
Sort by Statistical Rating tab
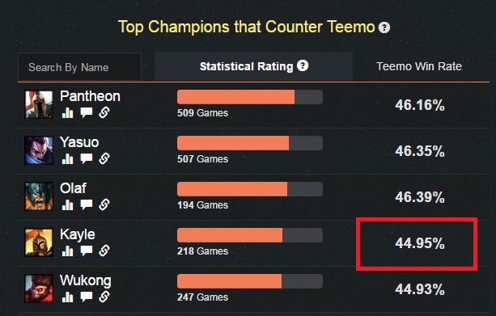[x=253, y=66]
